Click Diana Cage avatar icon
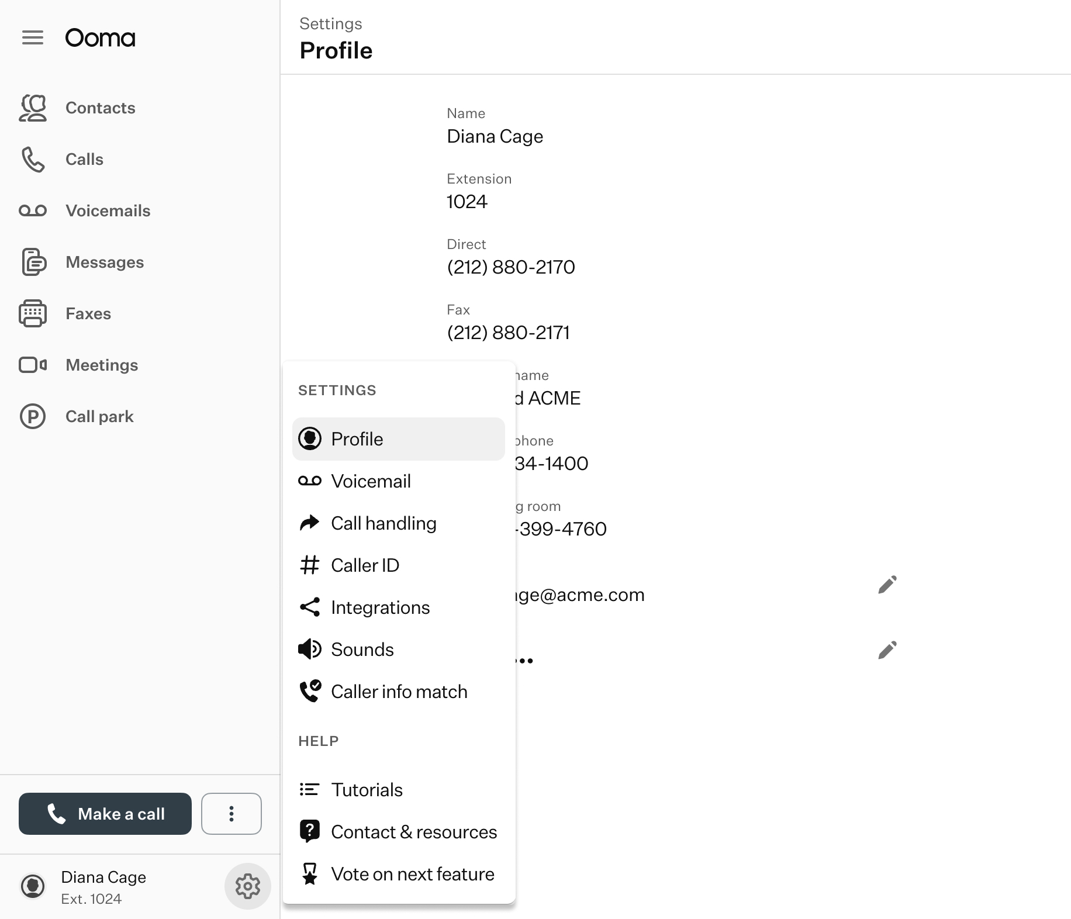 tap(33, 886)
